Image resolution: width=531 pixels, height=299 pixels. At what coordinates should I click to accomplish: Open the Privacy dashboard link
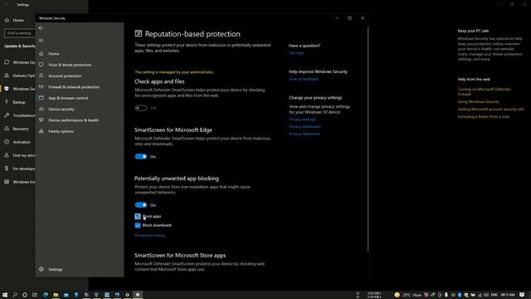click(x=304, y=126)
